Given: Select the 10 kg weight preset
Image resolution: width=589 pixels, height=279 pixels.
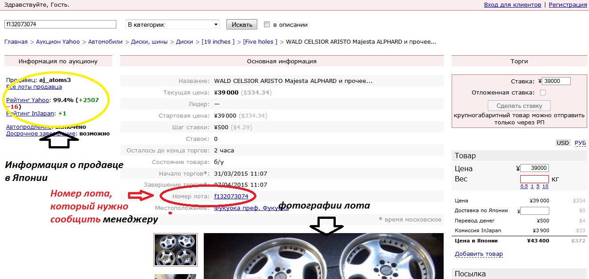Looking at the screenshot, I should tap(545, 186).
